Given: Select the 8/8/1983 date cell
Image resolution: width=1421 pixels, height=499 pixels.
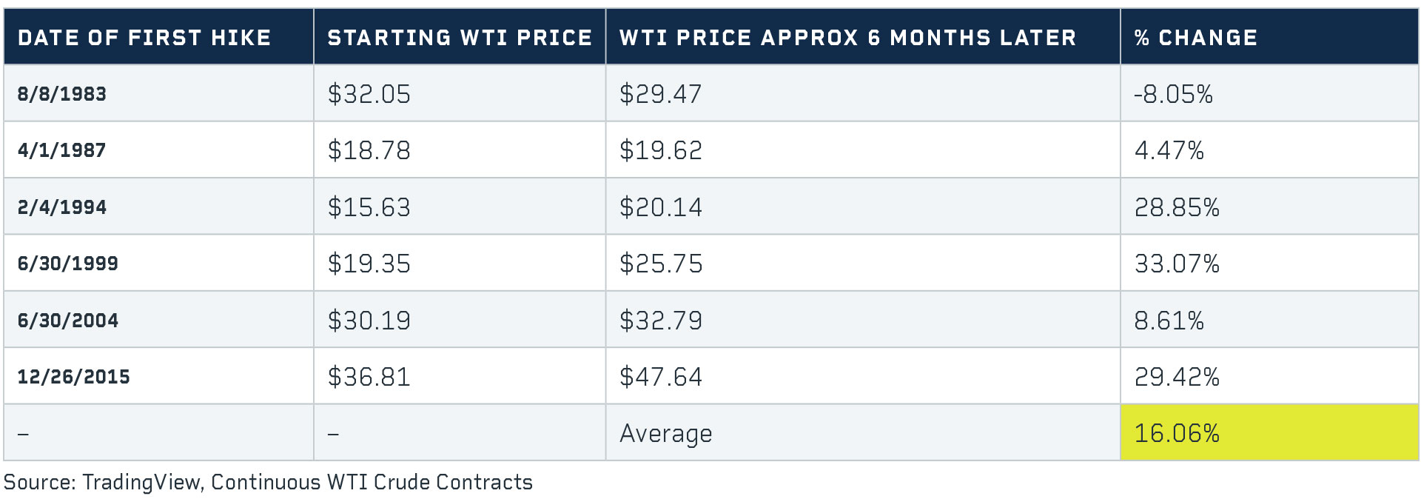Looking at the screenshot, I should (x=62, y=94).
